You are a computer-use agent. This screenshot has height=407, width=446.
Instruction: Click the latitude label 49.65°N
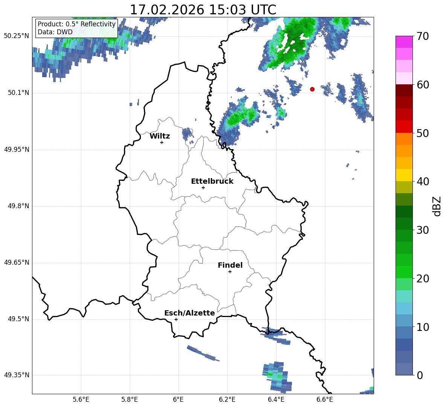pyautogui.click(x=17, y=262)
